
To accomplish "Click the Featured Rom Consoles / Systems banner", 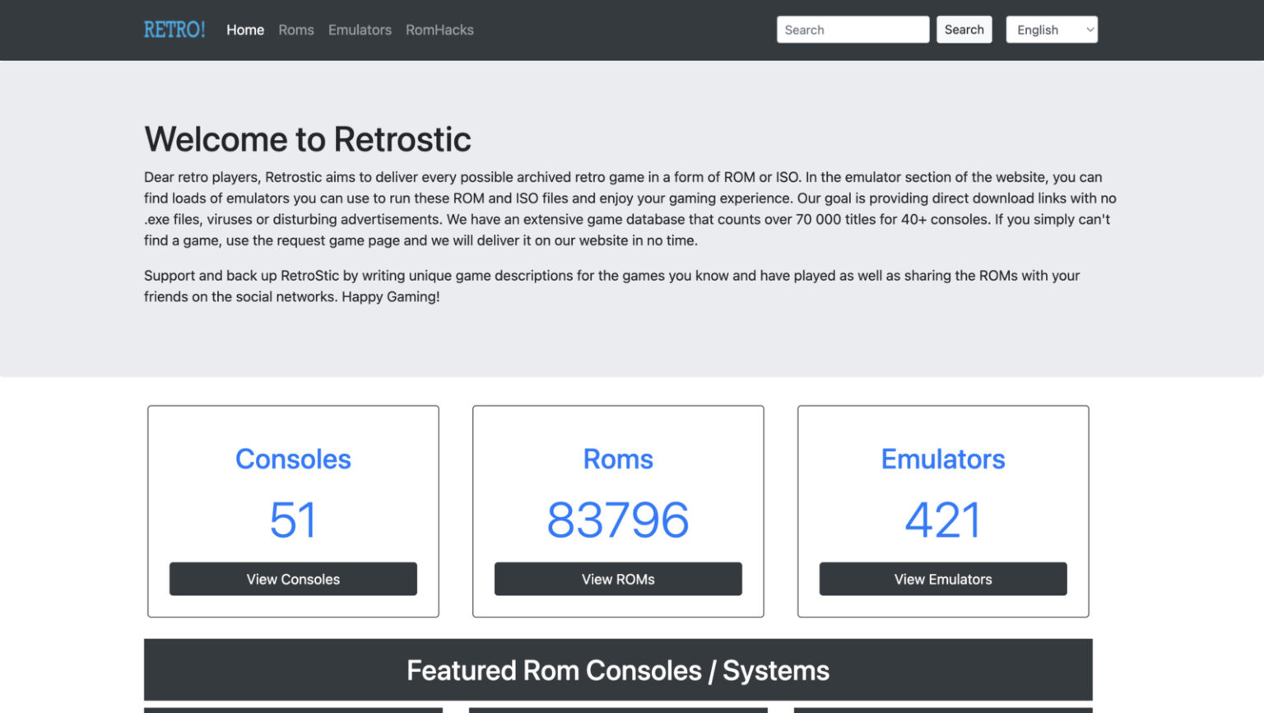I will click(617, 669).
